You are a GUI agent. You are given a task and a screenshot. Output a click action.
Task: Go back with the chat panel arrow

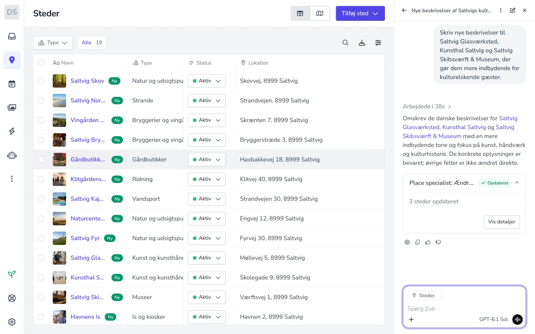click(x=404, y=10)
